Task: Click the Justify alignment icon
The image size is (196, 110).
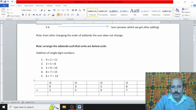Action: click(68, 15)
